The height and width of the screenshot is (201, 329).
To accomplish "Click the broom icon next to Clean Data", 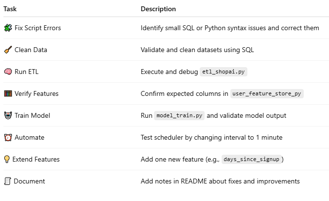I will click(8, 50).
